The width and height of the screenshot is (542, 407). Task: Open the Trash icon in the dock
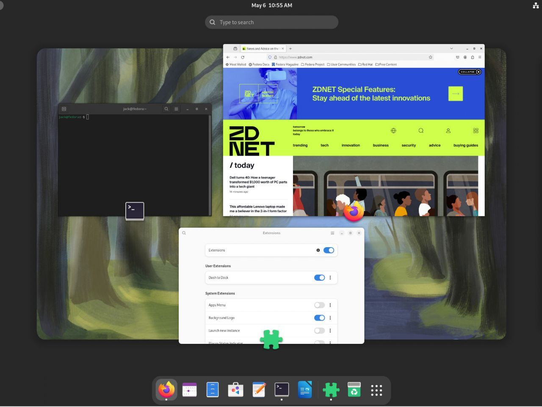pos(354,390)
